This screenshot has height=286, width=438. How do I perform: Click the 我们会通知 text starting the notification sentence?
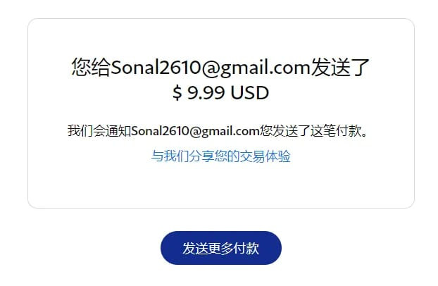(x=99, y=130)
